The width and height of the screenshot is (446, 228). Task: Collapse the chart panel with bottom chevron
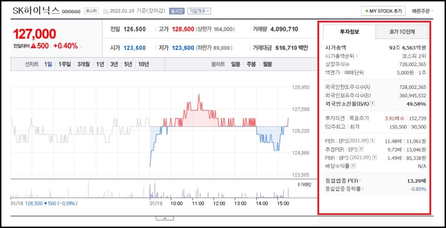pos(165,218)
